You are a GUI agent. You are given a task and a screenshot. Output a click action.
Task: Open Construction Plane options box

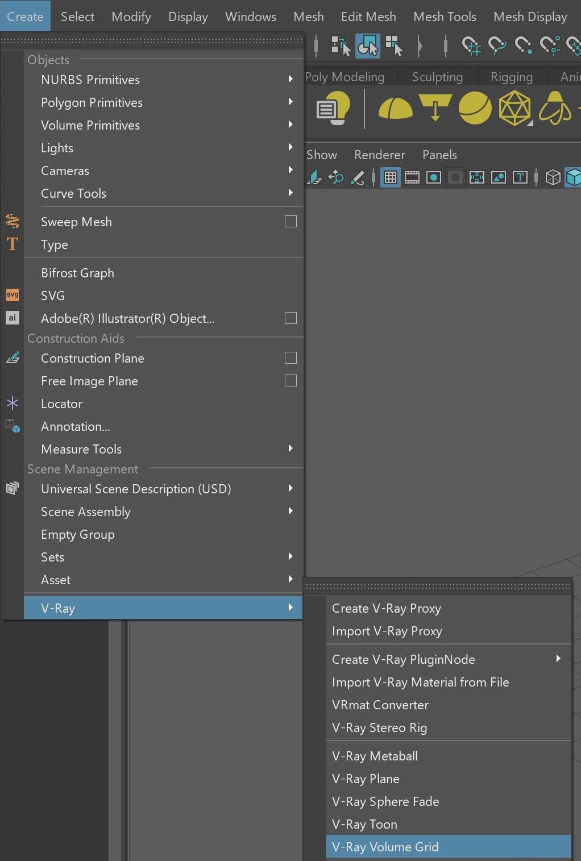click(290, 358)
